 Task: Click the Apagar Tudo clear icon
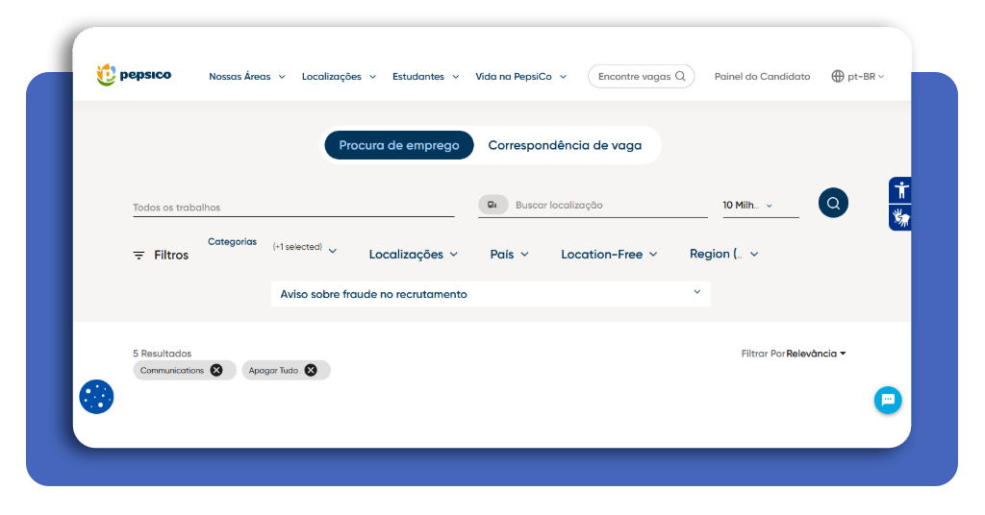(x=311, y=370)
